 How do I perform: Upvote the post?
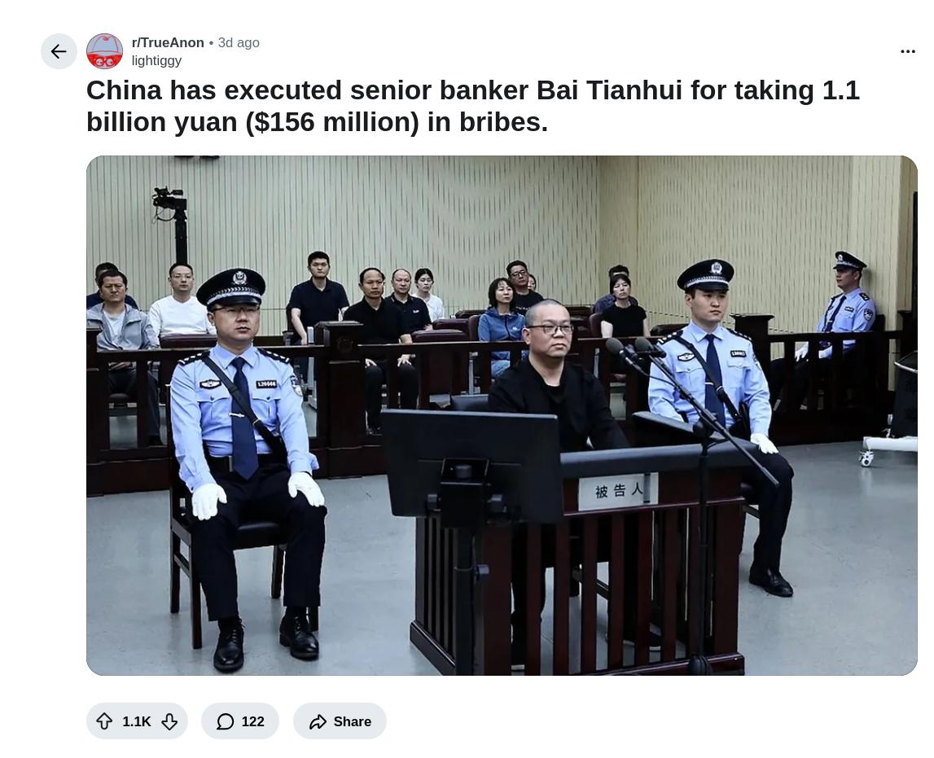coord(104,721)
